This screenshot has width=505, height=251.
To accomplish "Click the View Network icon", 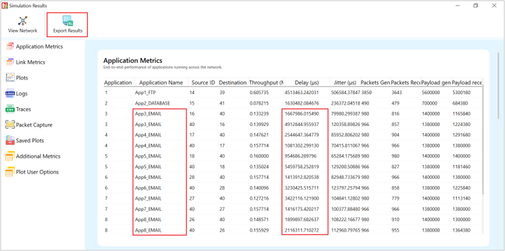I will [x=23, y=21].
